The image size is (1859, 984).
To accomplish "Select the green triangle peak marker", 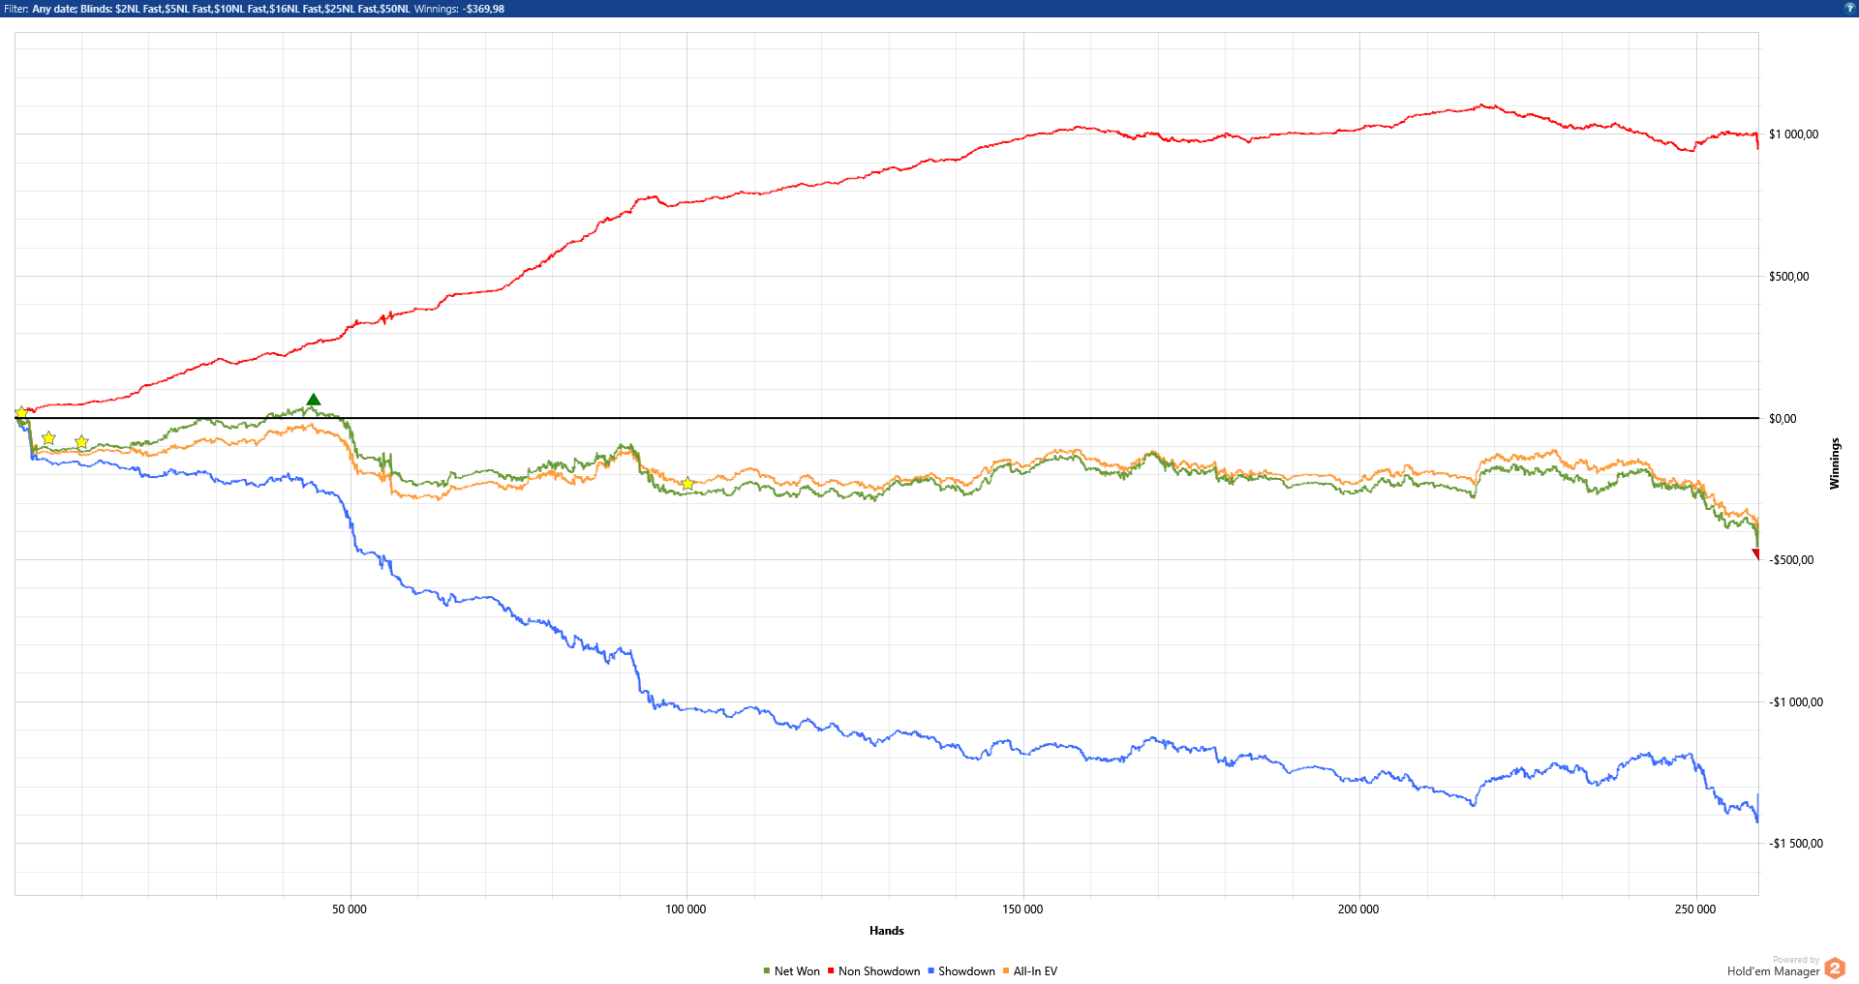I will tap(313, 400).
